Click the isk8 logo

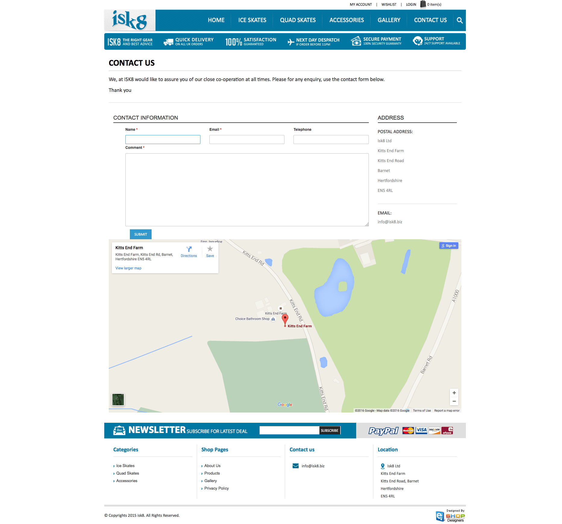click(130, 20)
